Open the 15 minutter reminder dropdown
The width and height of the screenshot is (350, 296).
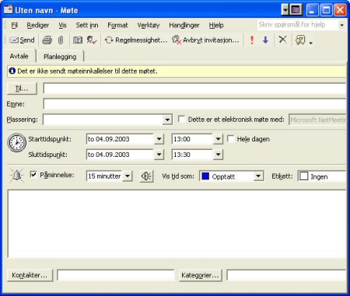point(128,176)
